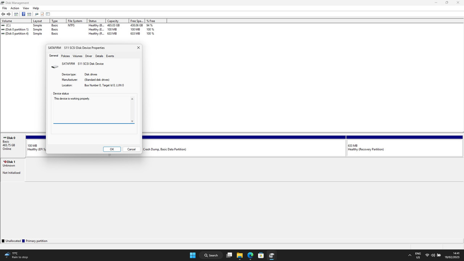The height and width of the screenshot is (261, 464).
Task: Launch Microsoft Edge from the taskbar
Action: (250, 255)
